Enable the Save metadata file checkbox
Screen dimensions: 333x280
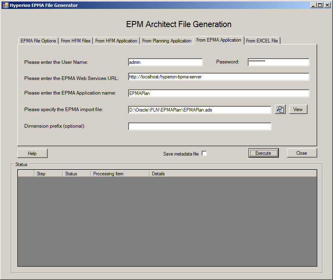click(x=204, y=153)
